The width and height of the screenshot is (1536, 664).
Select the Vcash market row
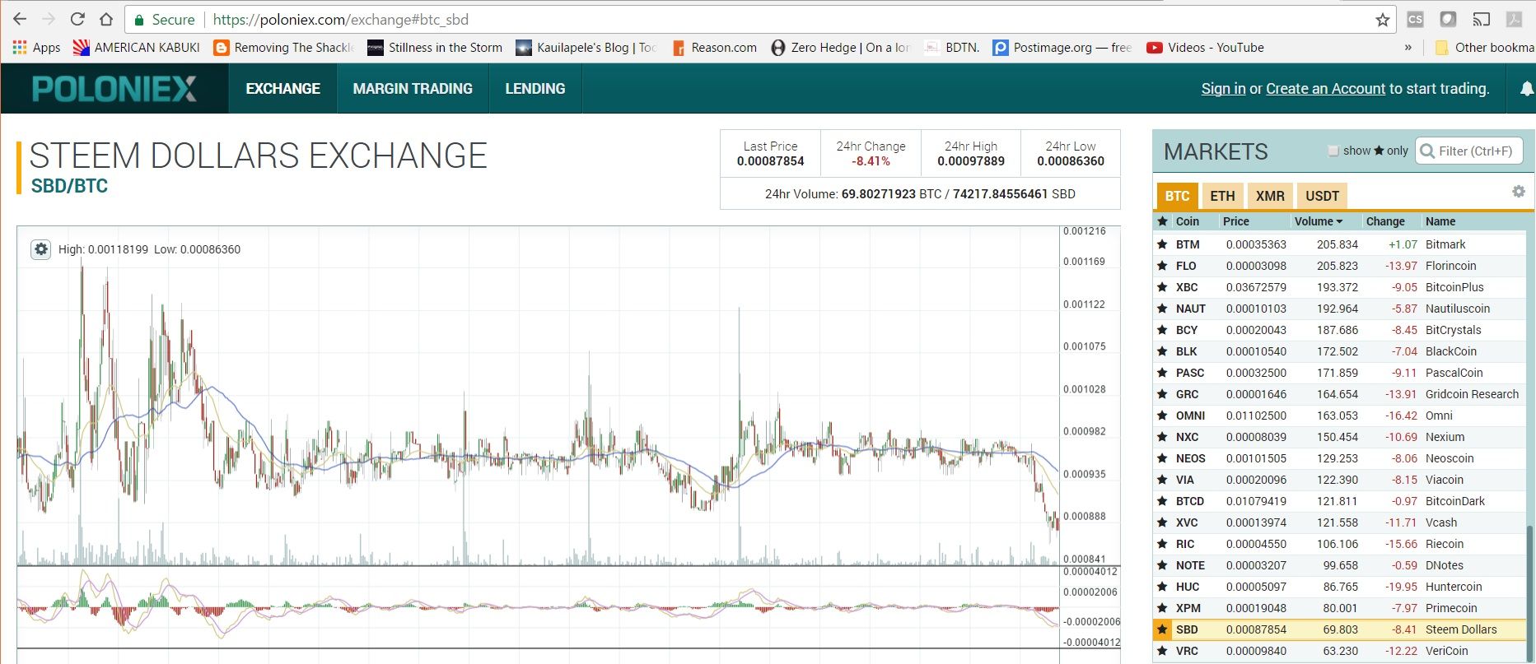[1339, 522]
